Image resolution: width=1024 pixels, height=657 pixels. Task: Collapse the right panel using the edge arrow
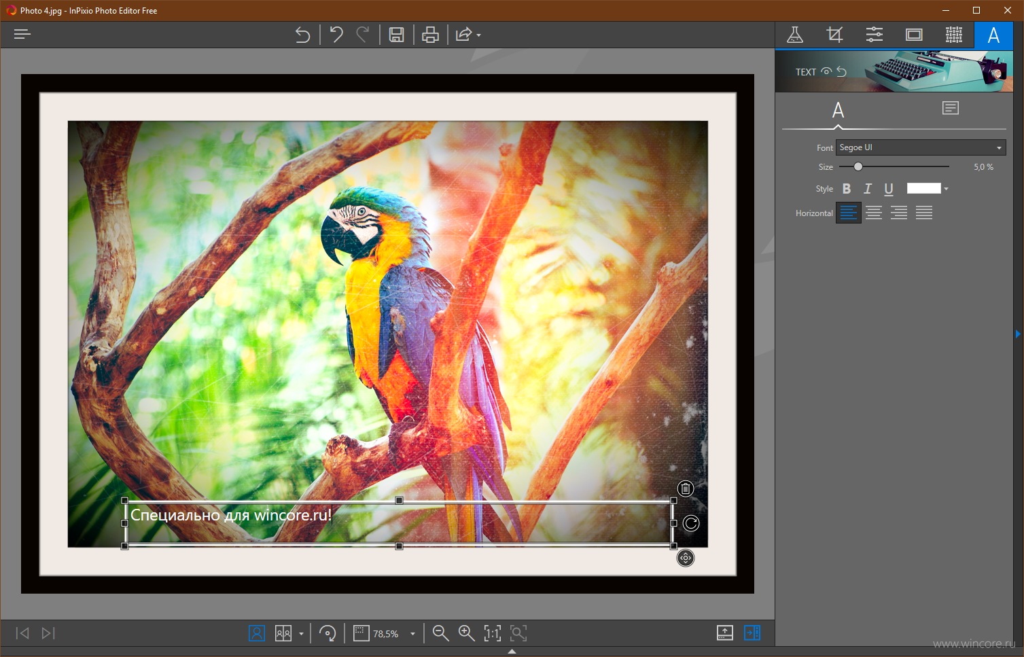pyautogui.click(x=1018, y=334)
